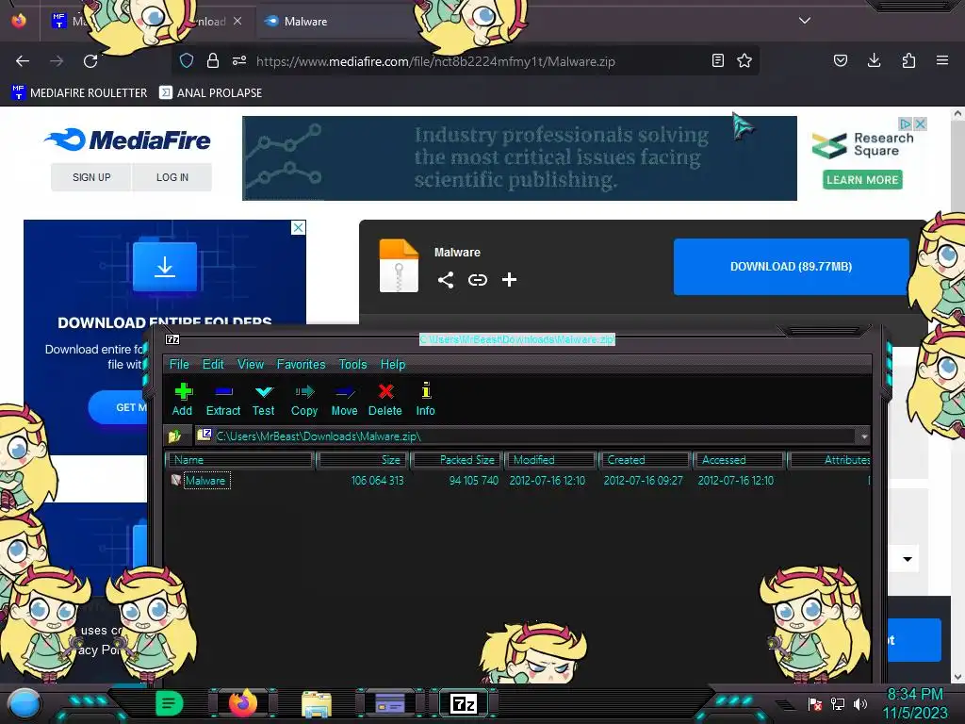Click the MediaFire copy link icon
Screen dimensions: 965x724
tap(478, 280)
